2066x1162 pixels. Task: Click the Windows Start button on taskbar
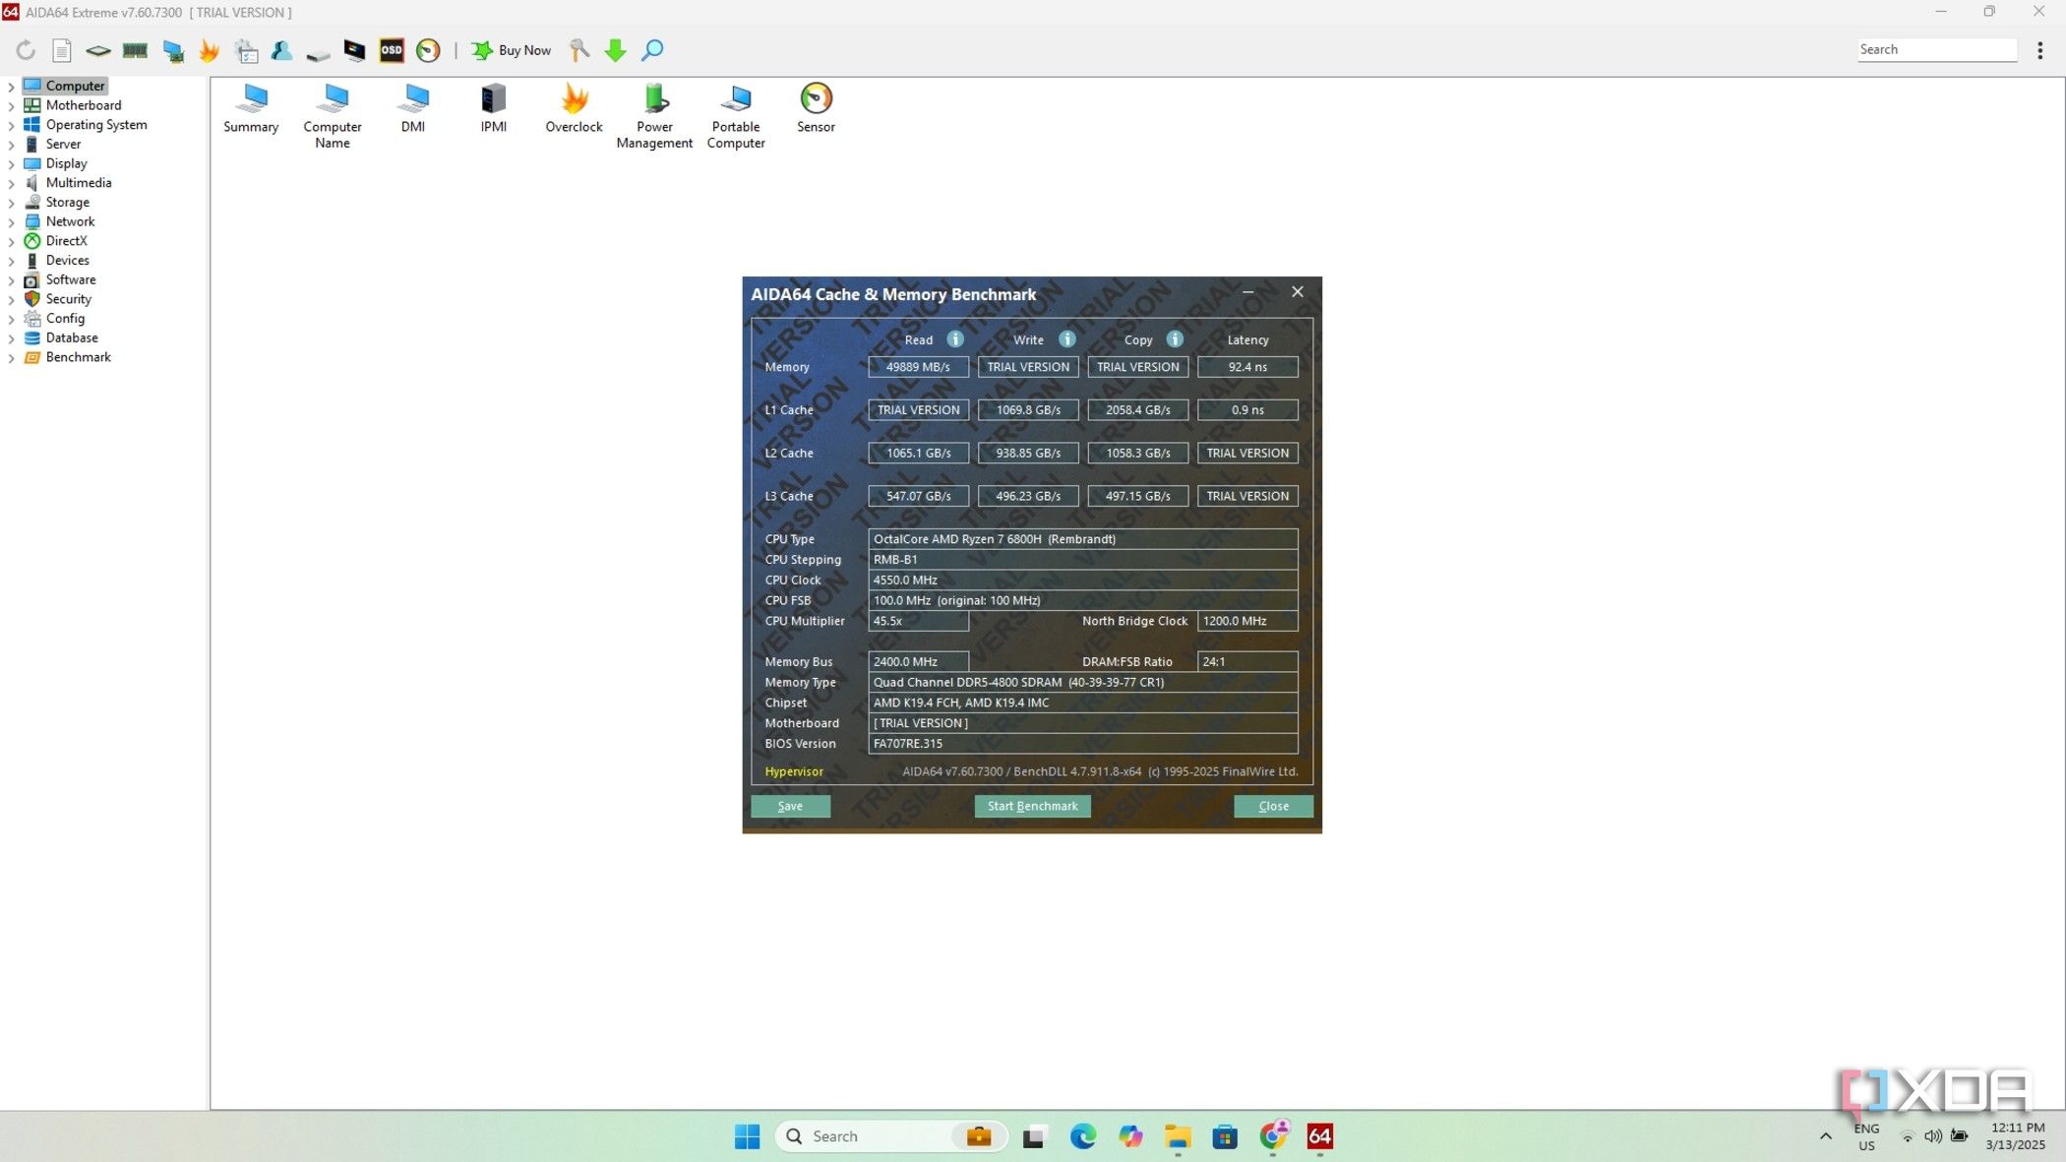[x=747, y=1136]
